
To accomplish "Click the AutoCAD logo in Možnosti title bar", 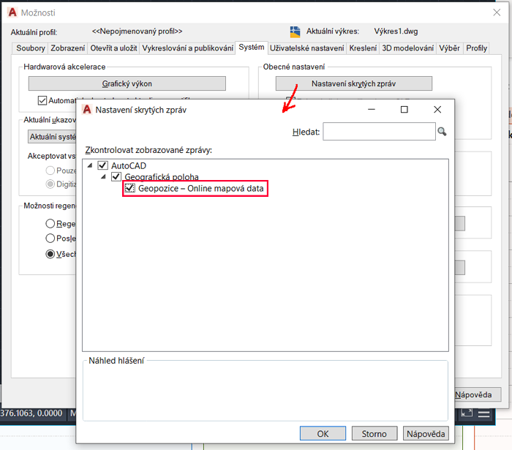I will pyautogui.click(x=12, y=12).
